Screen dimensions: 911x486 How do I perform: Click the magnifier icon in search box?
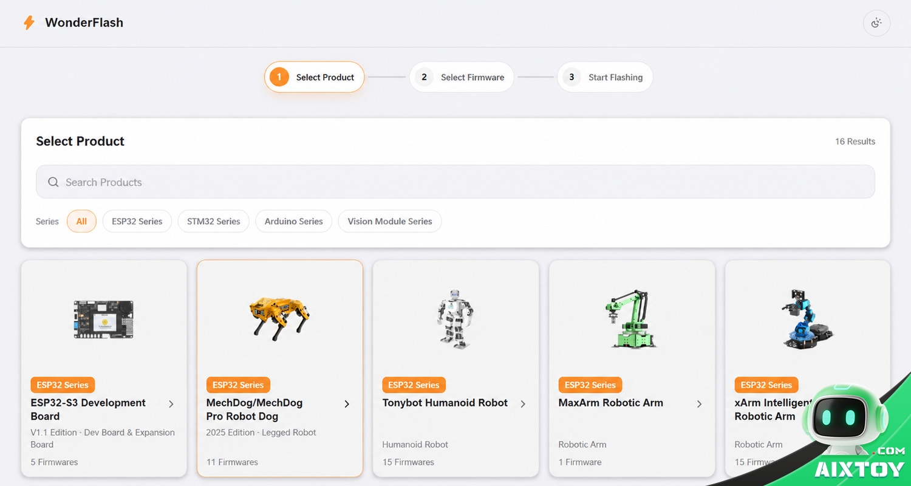click(53, 182)
